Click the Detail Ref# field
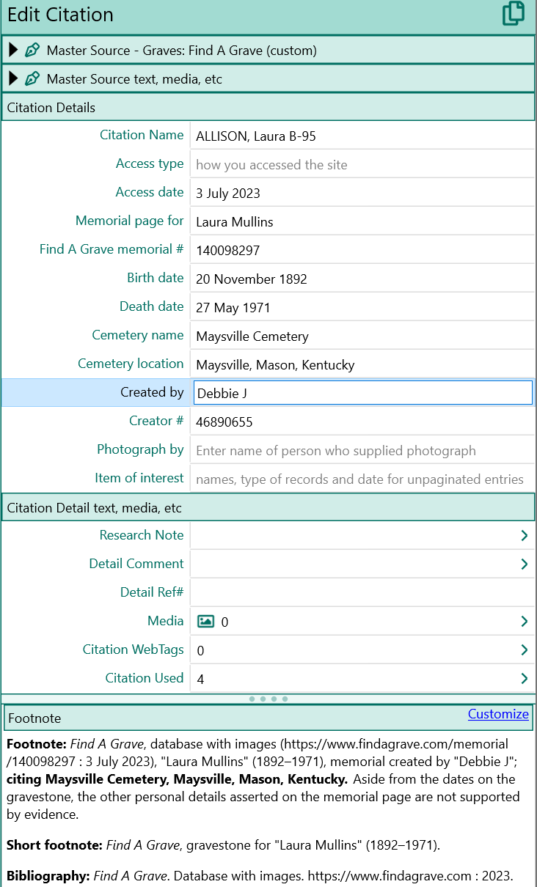Image resolution: width=537 pixels, height=887 pixels. pyautogui.click(x=362, y=592)
